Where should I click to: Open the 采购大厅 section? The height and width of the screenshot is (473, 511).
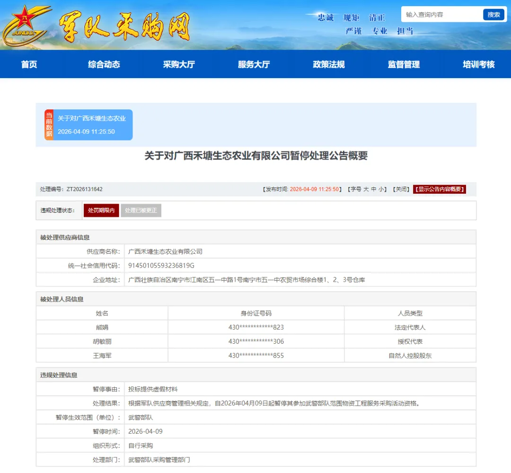point(178,64)
